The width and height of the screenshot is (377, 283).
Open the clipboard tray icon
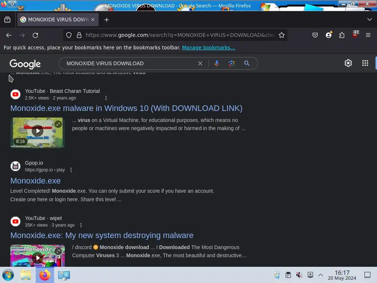point(288,275)
